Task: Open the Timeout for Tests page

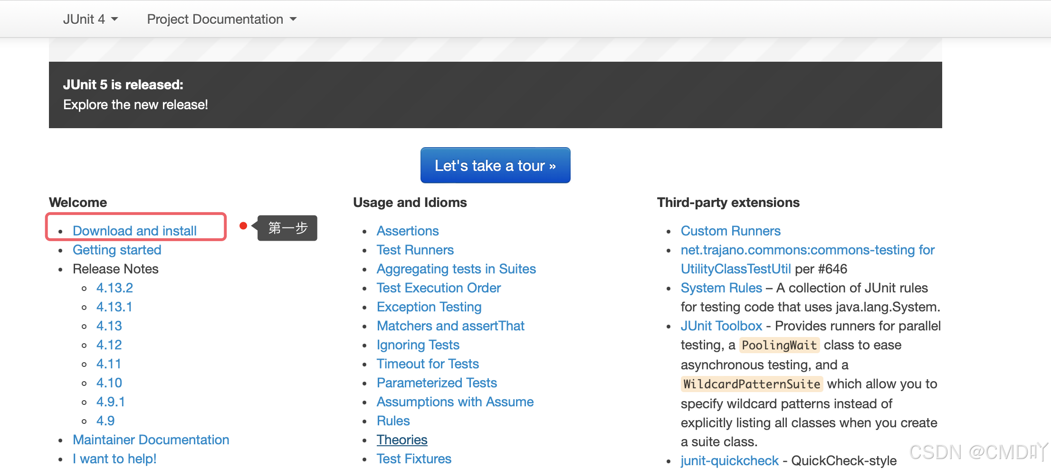Action: [x=428, y=364]
